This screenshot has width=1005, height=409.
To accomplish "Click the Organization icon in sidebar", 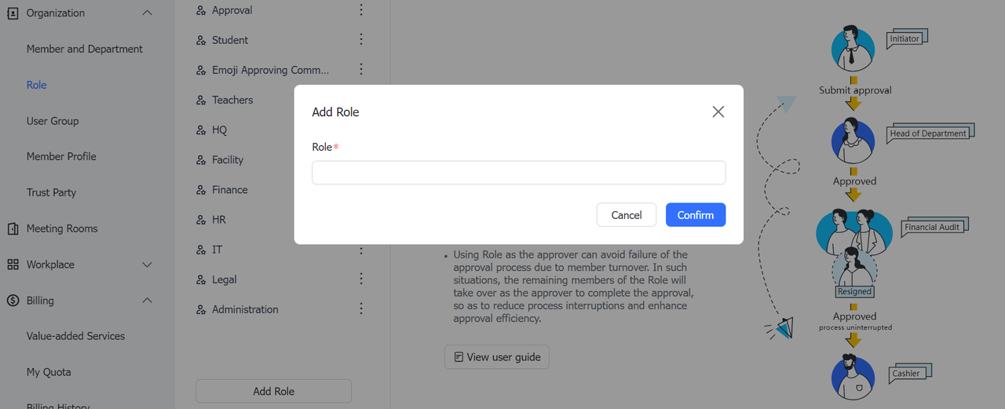I will pyautogui.click(x=13, y=13).
